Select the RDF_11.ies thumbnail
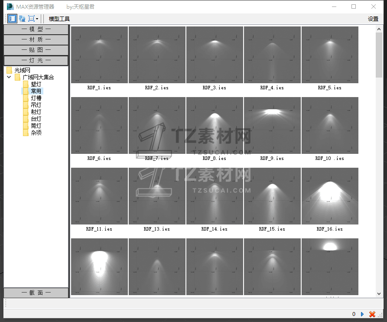 click(x=100, y=196)
